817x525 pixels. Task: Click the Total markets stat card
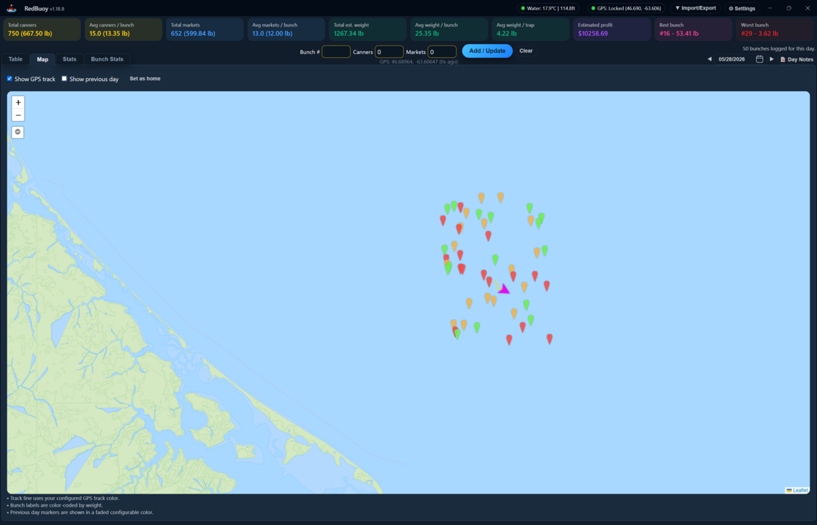(205, 29)
